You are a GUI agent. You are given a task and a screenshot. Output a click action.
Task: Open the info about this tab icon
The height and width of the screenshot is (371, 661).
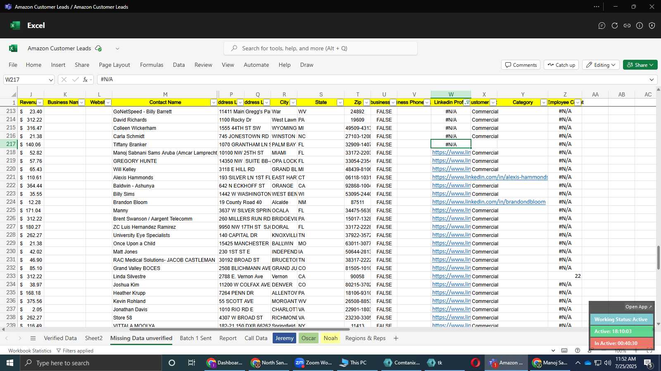[x=640, y=26]
